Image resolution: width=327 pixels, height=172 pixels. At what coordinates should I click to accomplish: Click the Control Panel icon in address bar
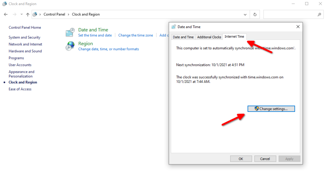pos(35,14)
